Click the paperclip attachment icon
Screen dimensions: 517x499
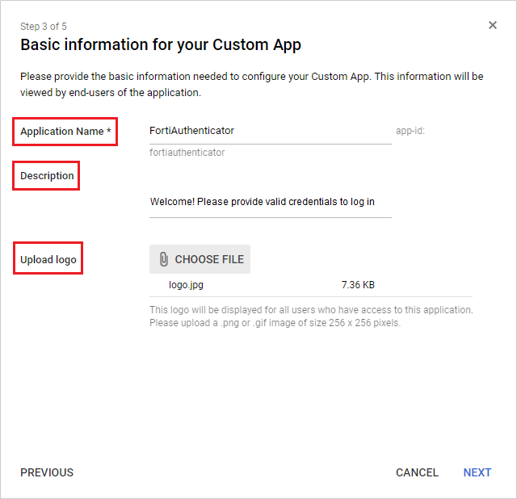point(163,259)
